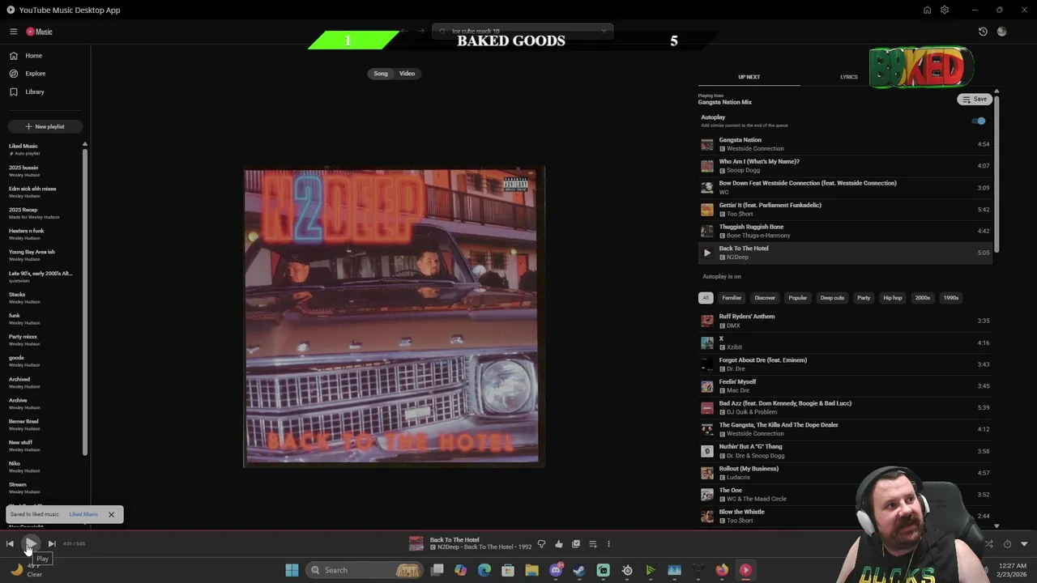Image resolution: width=1037 pixels, height=583 pixels.
Task: Select the 2000s filter chip
Action: pyautogui.click(x=923, y=298)
